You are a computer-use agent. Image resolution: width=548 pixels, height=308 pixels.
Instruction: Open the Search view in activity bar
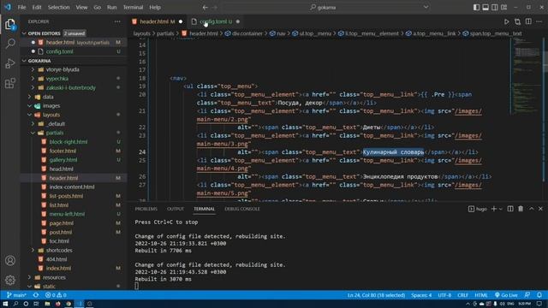(x=10, y=44)
